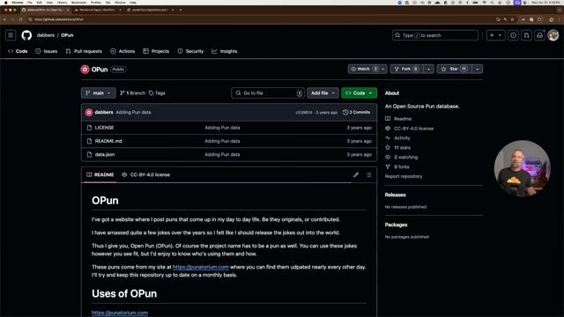Open the GitHub homepage logo

coord(26,35)
